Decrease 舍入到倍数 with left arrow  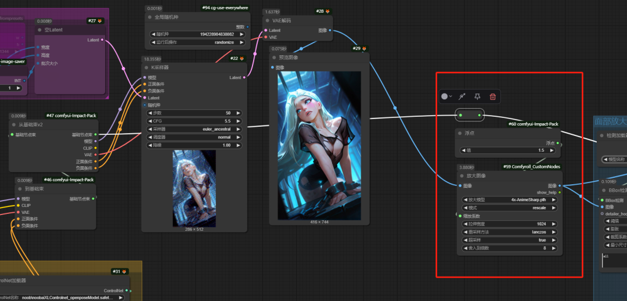point(466,248)
